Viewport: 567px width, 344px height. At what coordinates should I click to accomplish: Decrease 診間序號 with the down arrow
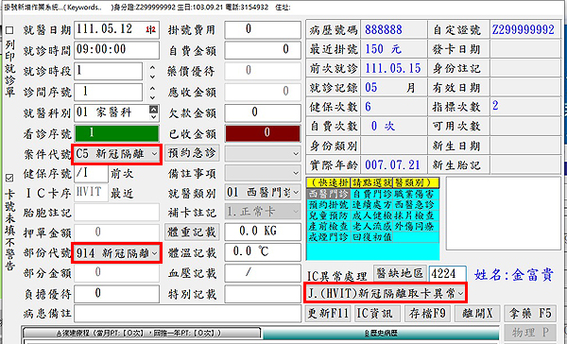[x=152, y=97]
